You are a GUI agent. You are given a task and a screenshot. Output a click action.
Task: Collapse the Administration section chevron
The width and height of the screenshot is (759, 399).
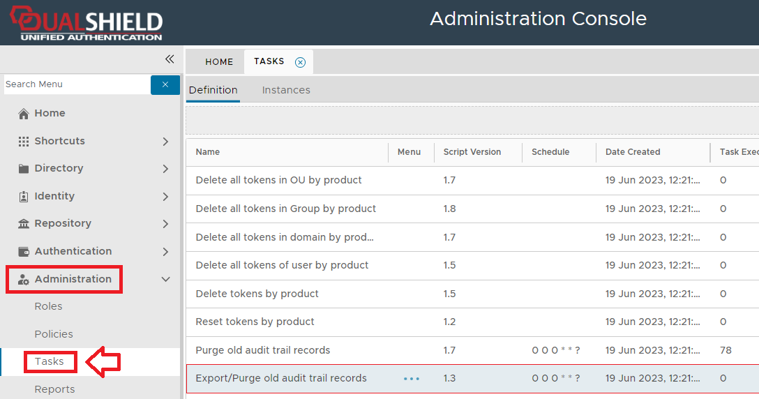point(165,280)
